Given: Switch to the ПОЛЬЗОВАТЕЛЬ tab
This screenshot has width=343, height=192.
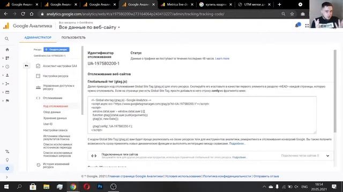Looking at the screenshot, I should [x=73, y=37].
